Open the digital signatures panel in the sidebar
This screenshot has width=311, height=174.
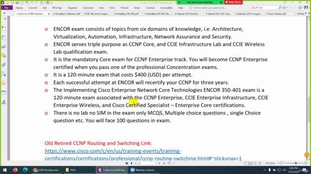[x=3, y=102]
